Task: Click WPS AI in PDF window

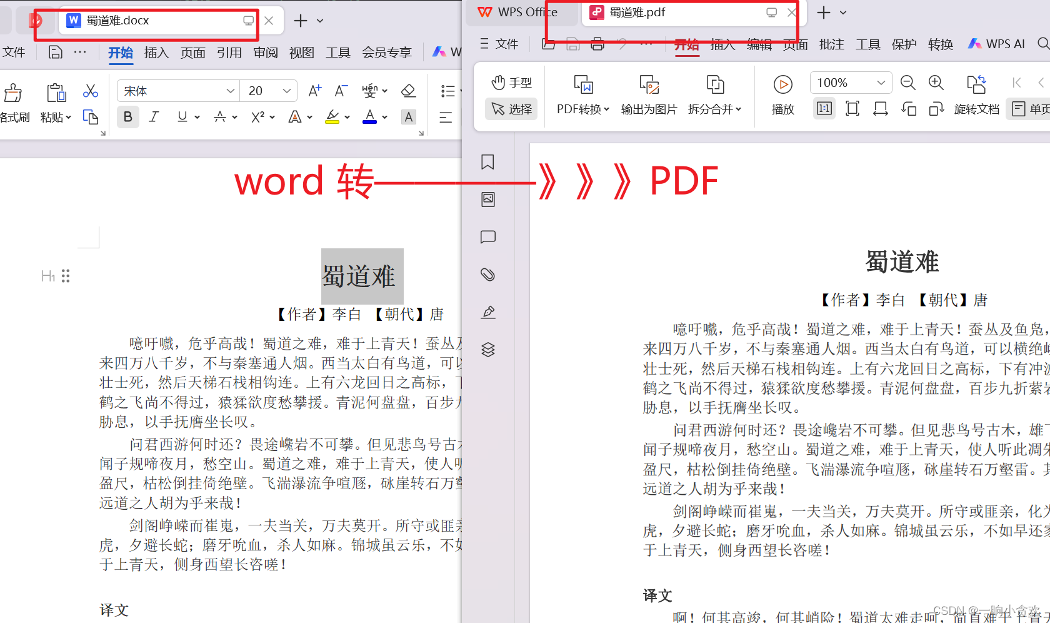Action: pyautogui.click(x=996, y=44)
